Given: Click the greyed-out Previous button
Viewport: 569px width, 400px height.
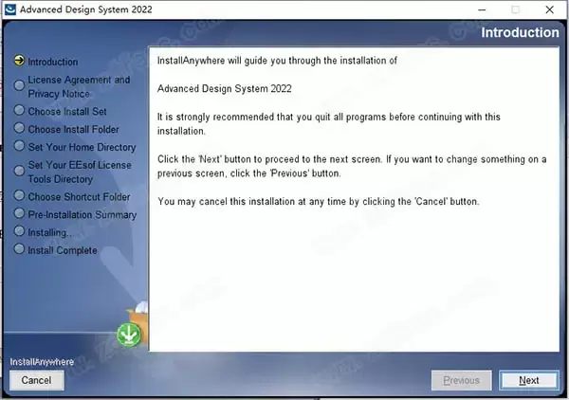Looking at the screenshot, I should coord(461,380).
